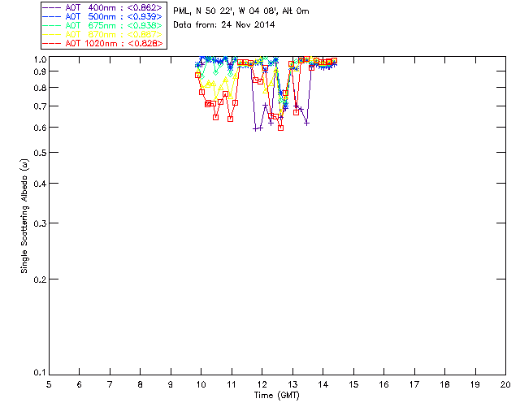This screenshot has width=520, height=416.
Task: Click y-axis tick label 1.0
Action: point(40,59)
